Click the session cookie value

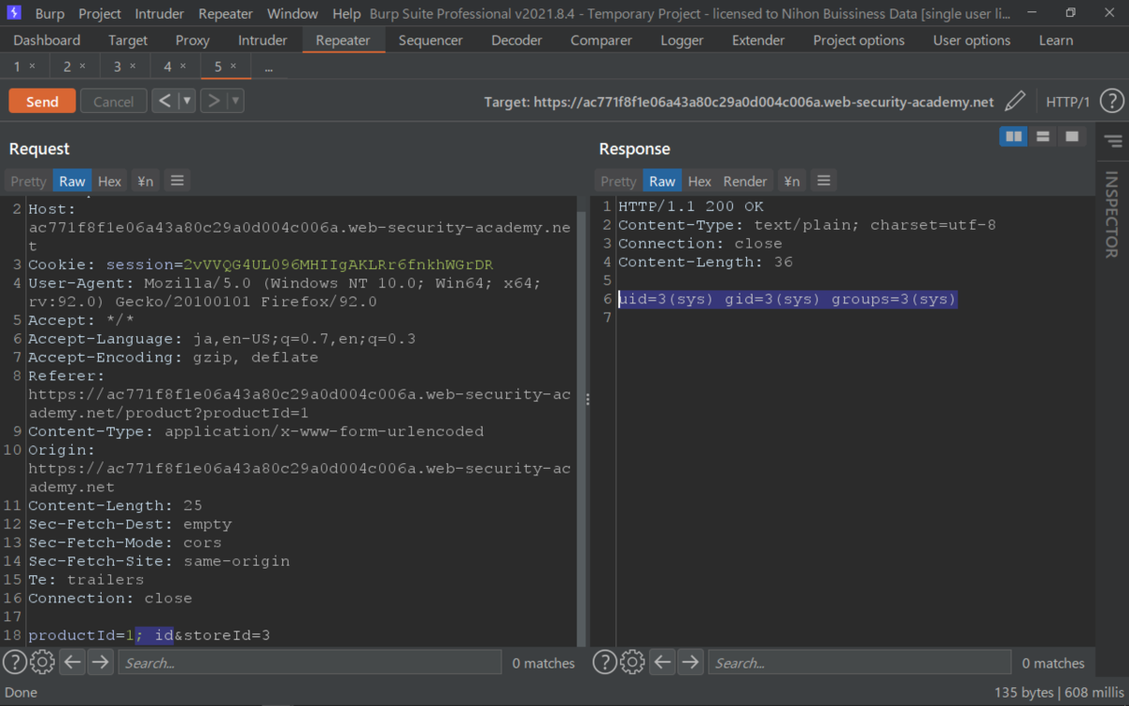(339, 265)
